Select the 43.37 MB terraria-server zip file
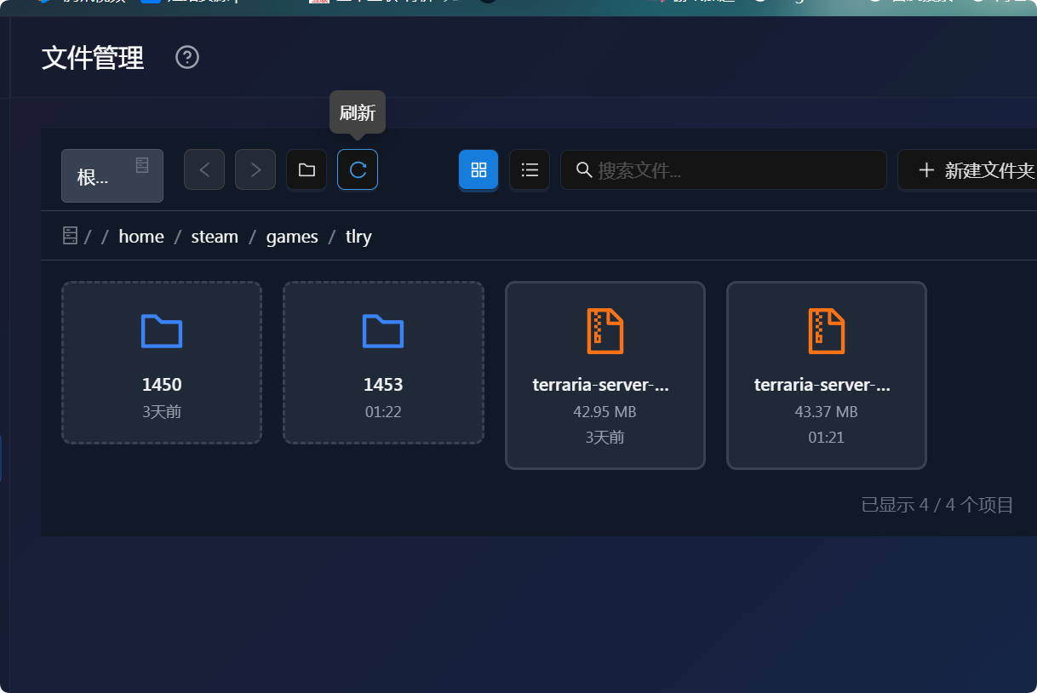The height and width of the screenshot is (693, 1037). pyautogui.click(x=827, y=375)
